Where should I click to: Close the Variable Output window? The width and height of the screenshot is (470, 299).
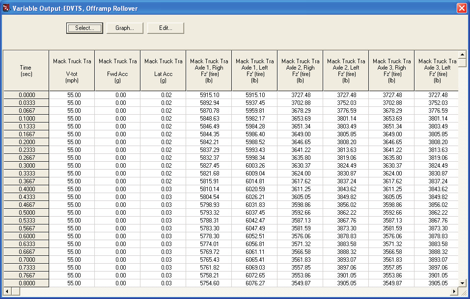pos(462,8)
